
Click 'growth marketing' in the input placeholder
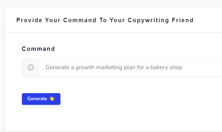tap(99, 67)
